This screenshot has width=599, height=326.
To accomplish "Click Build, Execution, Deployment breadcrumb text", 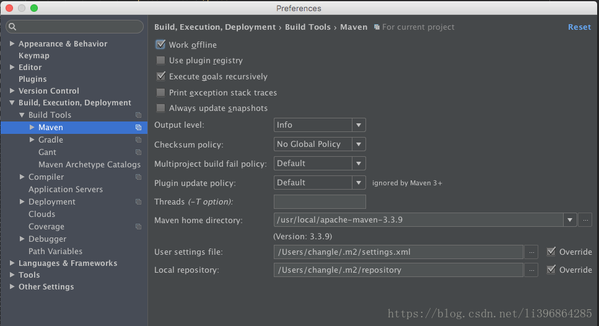I will pyautogui.click(x=215, y=27).
